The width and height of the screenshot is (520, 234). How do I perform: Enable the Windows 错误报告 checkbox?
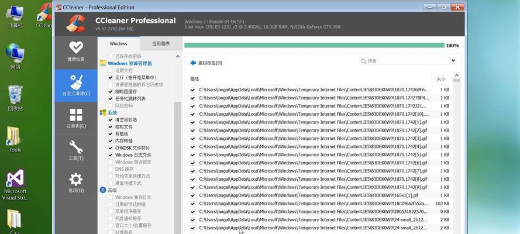(111, 161)
